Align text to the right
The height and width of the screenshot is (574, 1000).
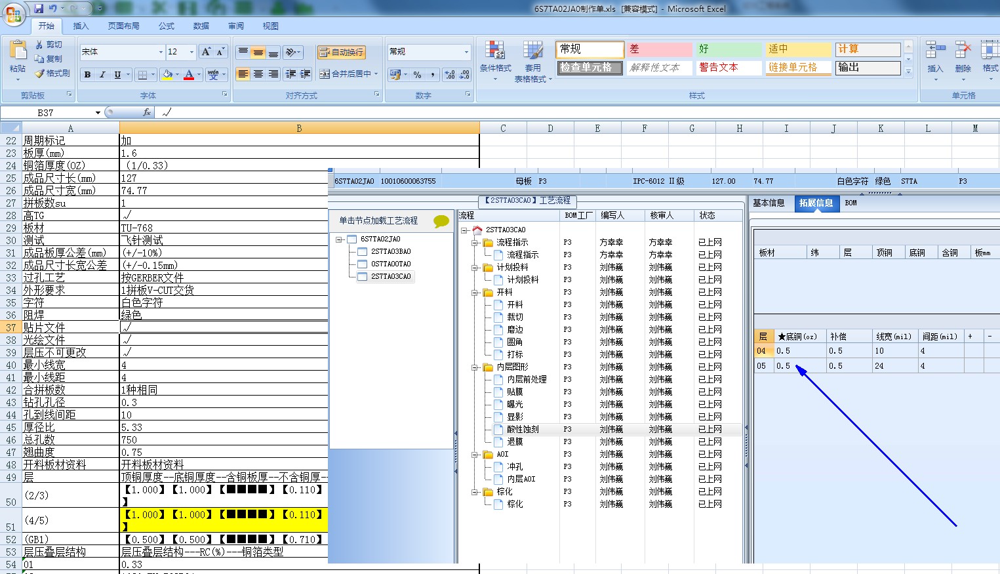(273, 74)
